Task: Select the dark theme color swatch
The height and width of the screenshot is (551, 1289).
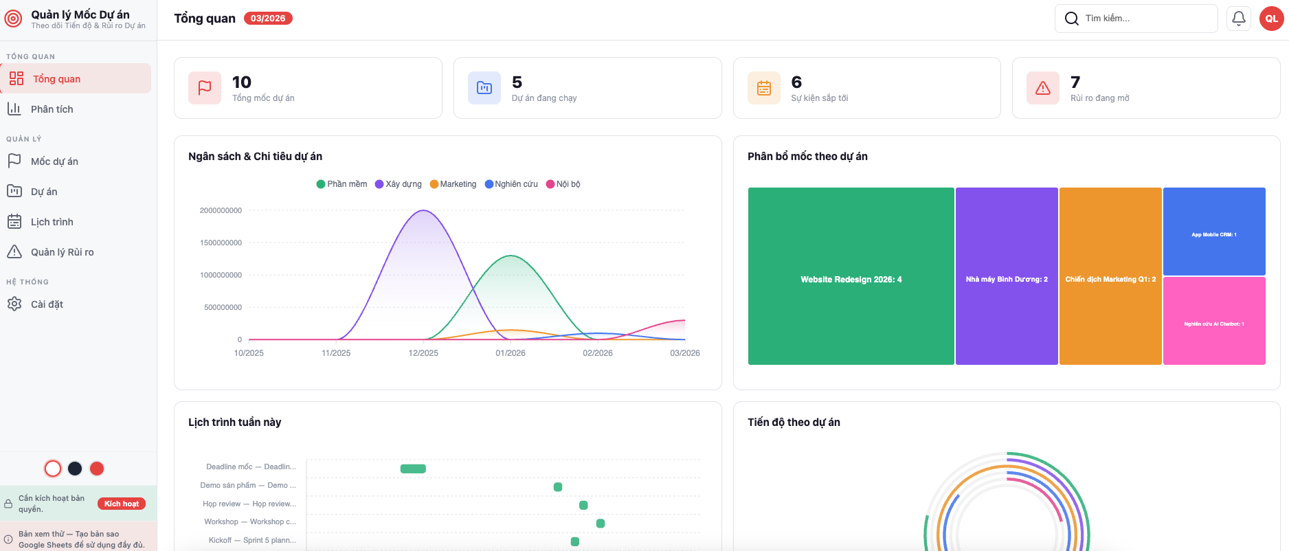Action: (x=75, y=469)
